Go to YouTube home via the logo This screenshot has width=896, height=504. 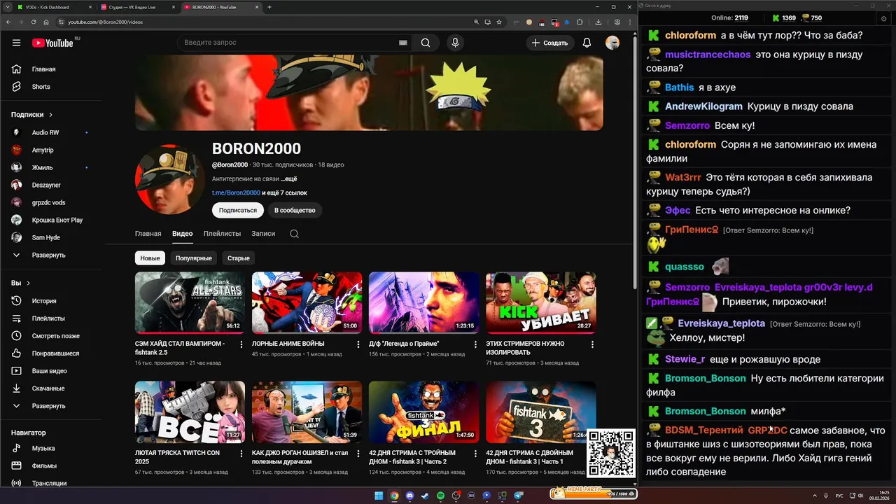[52, 43]
